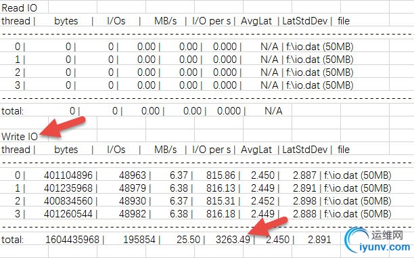Select AvgLat value 2.452
Image resolution: width=414 pixels, height=258 pixels.
263,201
